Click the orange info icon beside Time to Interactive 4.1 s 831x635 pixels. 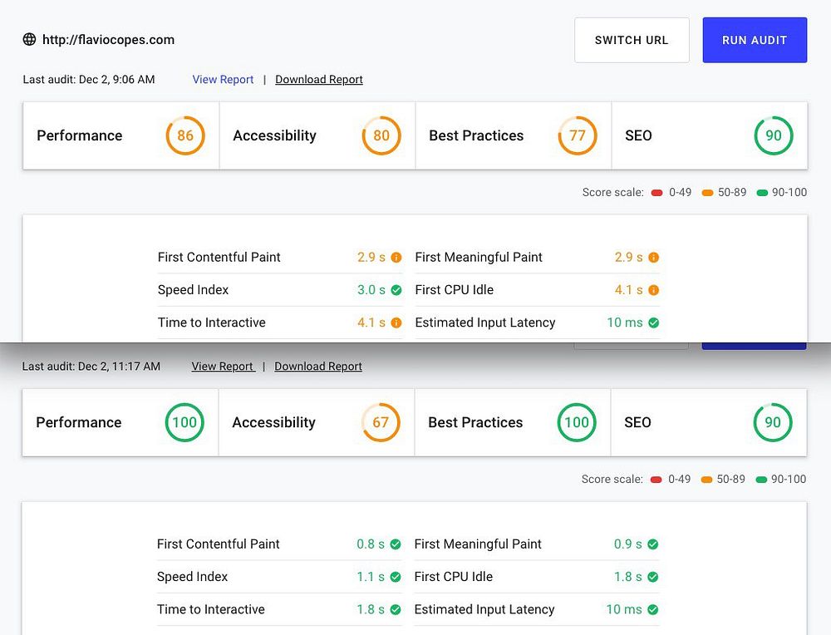coord(396,322)
